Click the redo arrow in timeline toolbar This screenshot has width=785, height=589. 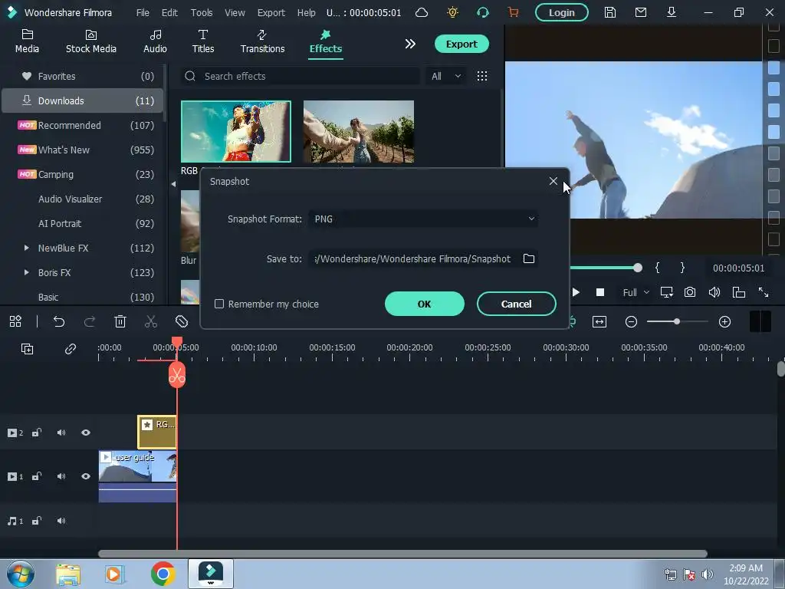click(90, 321)
